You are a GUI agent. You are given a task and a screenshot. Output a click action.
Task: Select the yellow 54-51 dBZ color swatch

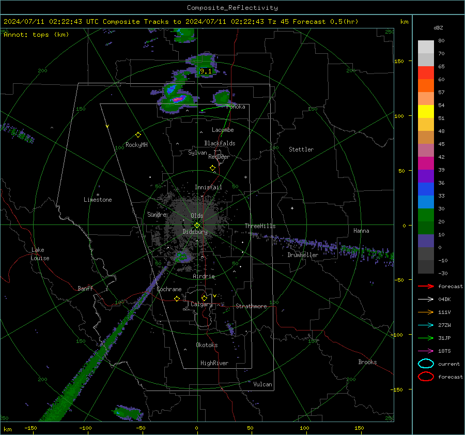(x=426, y=112)
